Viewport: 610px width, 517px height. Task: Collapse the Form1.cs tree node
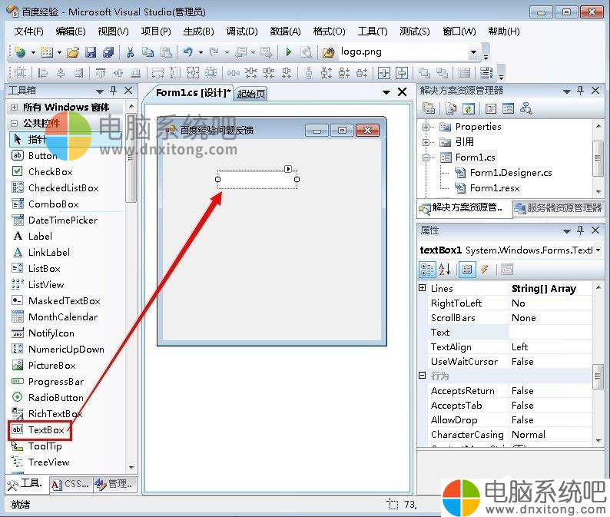pyautogui.click(x=426, y=157)
